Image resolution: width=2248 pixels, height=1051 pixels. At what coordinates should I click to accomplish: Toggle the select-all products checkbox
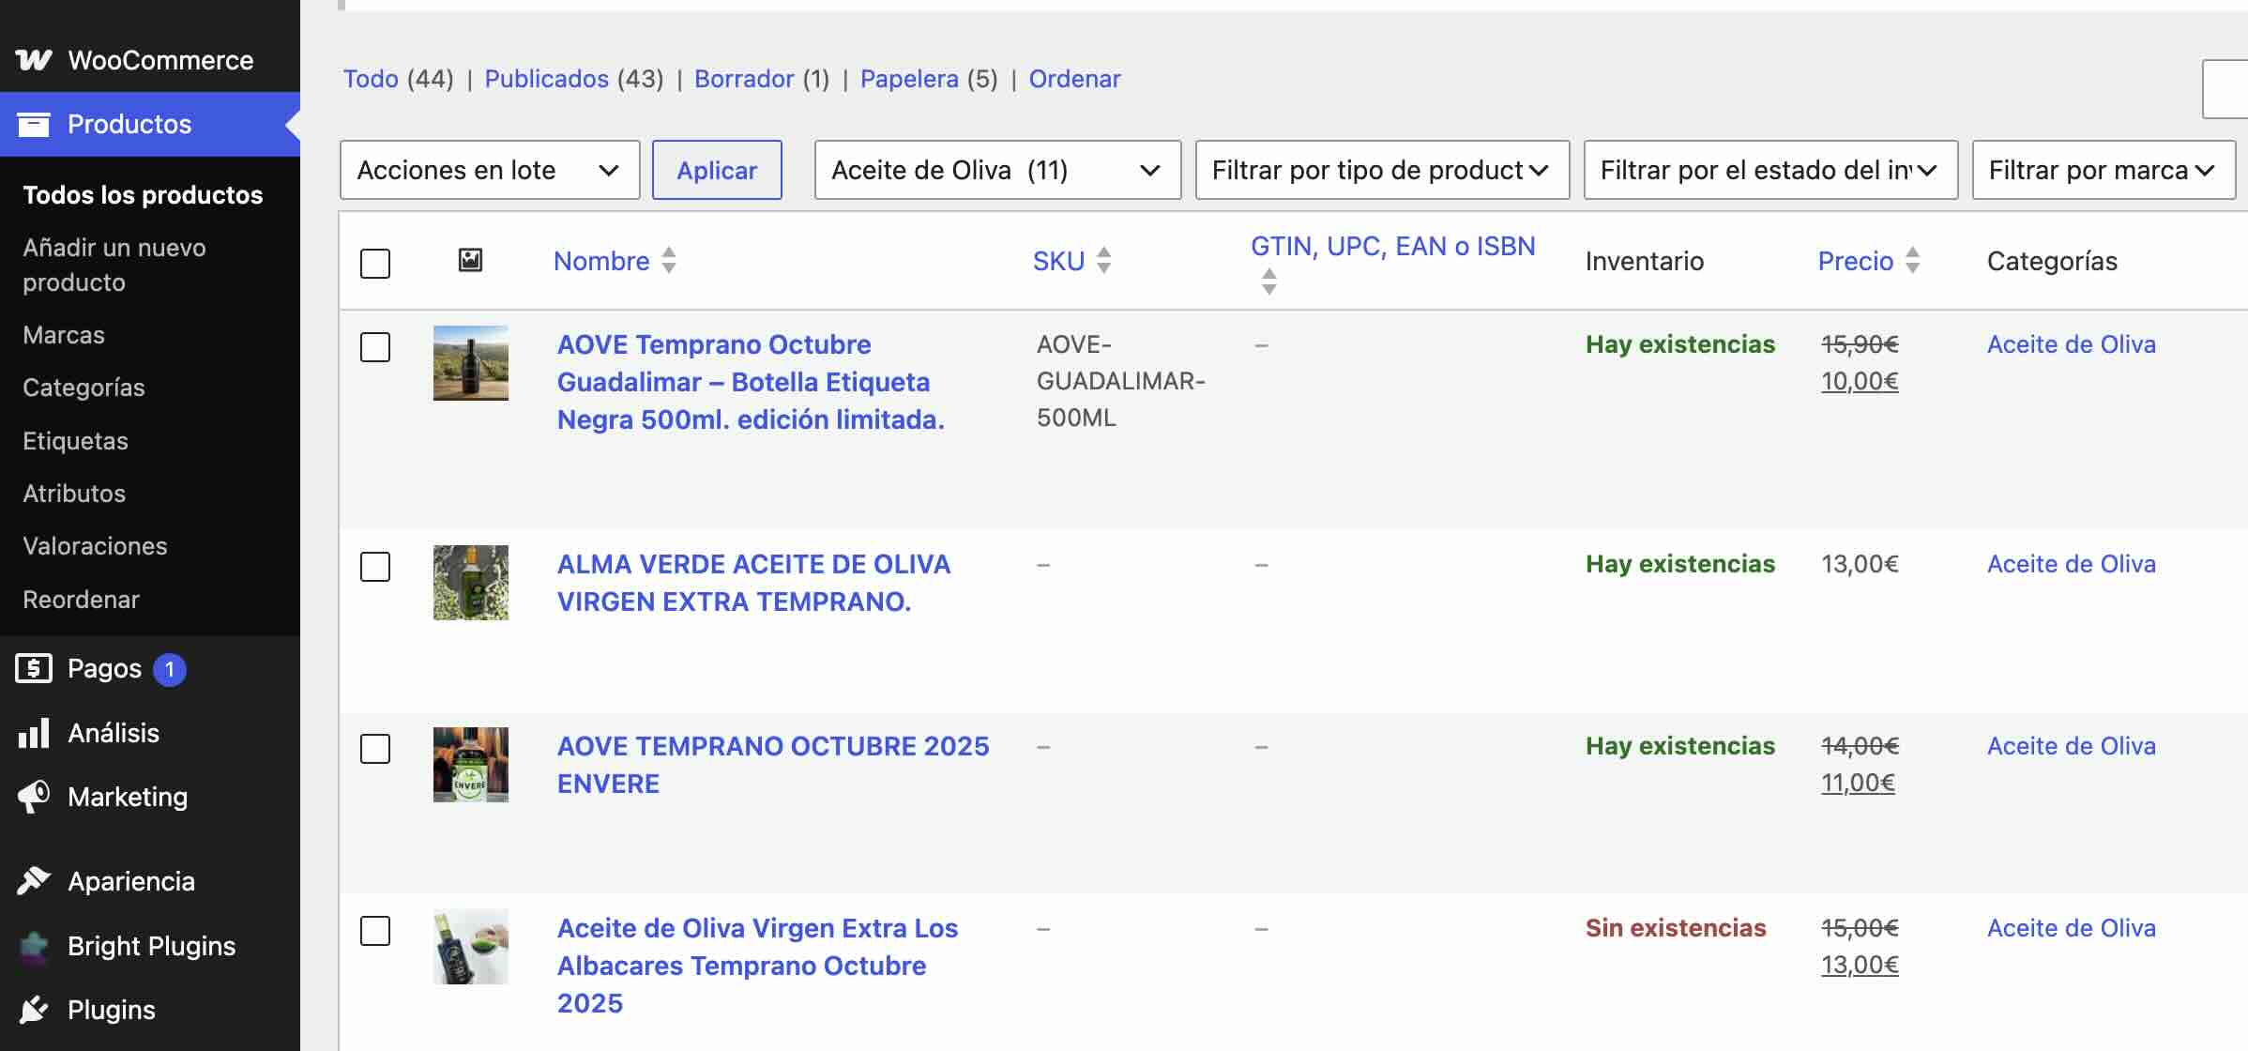tap(375, 264)
